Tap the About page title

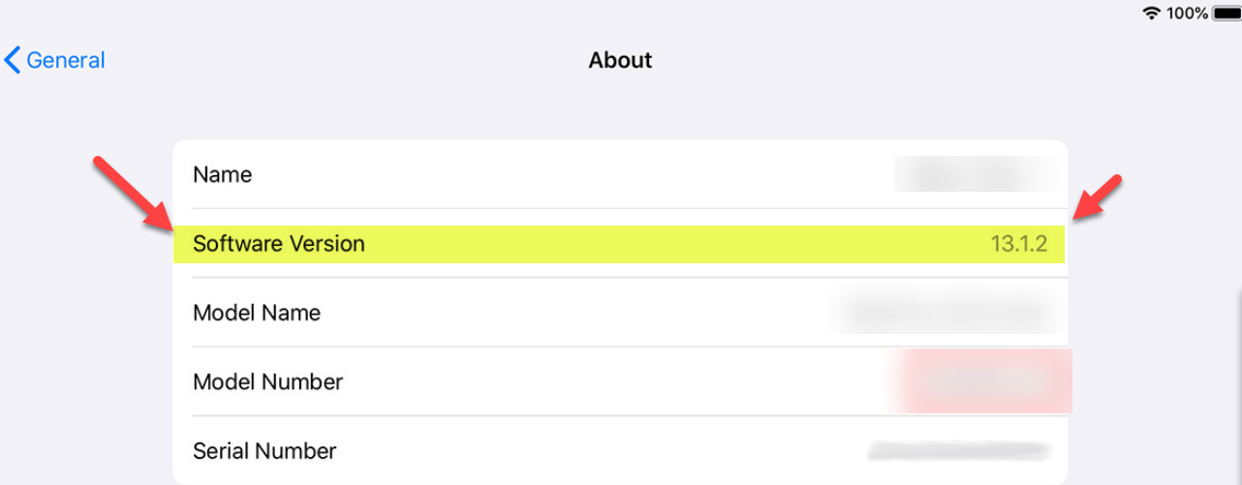(620, 60)
